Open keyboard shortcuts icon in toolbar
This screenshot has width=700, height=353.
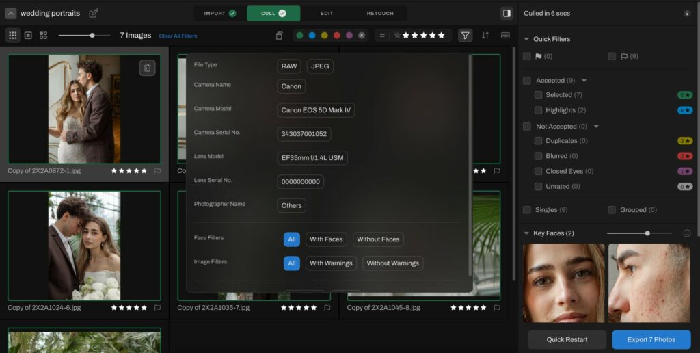(x=505, y=36)
